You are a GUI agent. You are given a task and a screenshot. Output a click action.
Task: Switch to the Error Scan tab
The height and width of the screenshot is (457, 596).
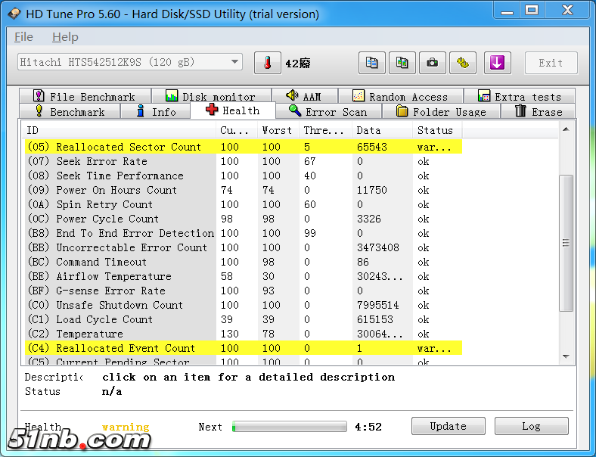[328, 112]
